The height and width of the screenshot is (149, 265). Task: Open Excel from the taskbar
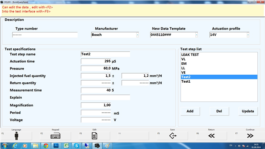pyautogui.click(x=66, y=146)
